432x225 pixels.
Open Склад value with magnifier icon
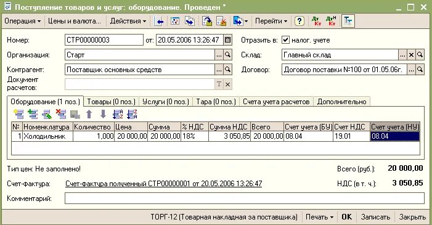pyautogui.click(x=420, y=55)
